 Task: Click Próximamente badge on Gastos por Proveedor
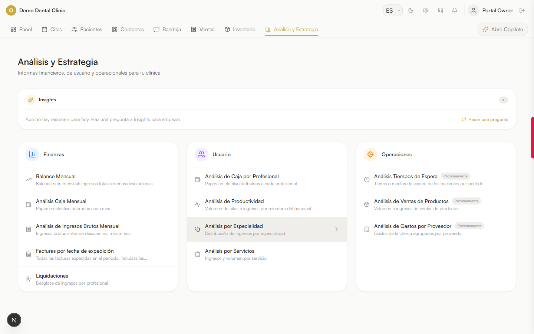click(469, 226)
